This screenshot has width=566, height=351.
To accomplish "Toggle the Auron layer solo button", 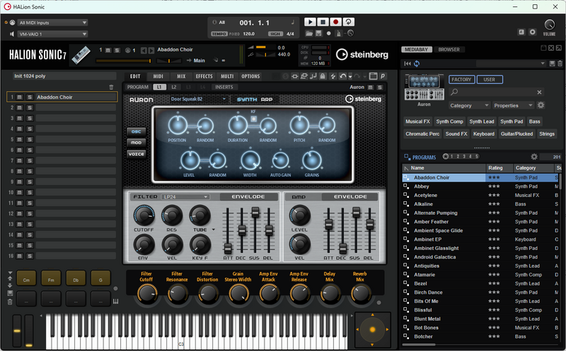I will [380, 87].
